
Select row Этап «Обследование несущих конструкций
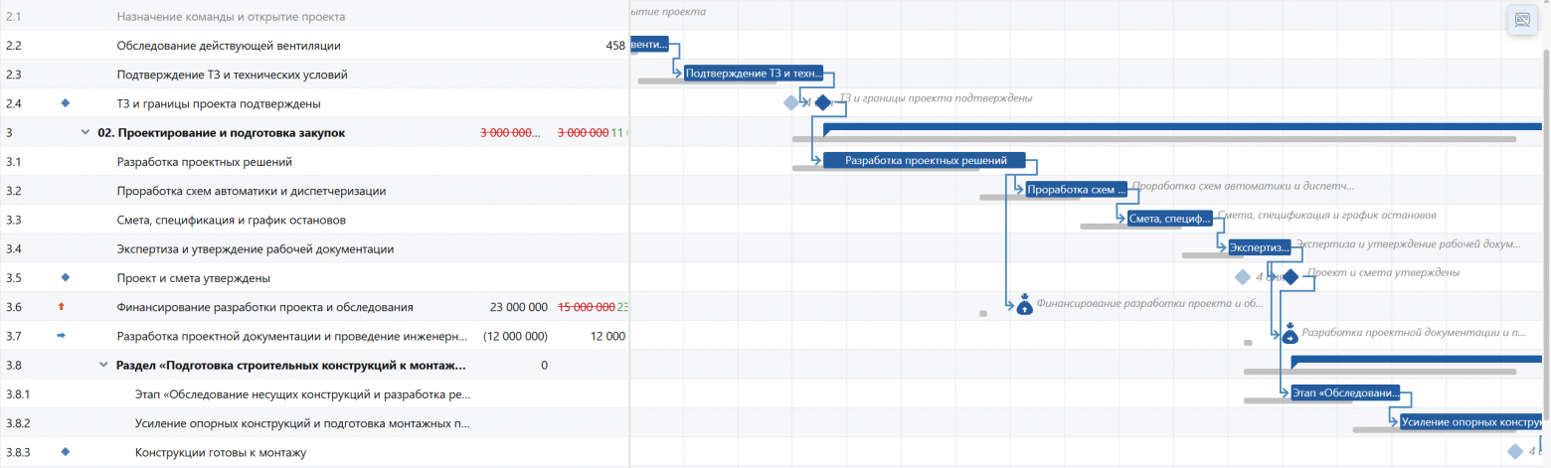click(314, 393)
